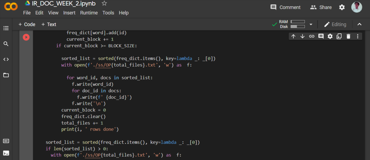Copy link to the current cell
Image resolution: width=370 pixels, height=160 pixels.
tap(312, 36)
